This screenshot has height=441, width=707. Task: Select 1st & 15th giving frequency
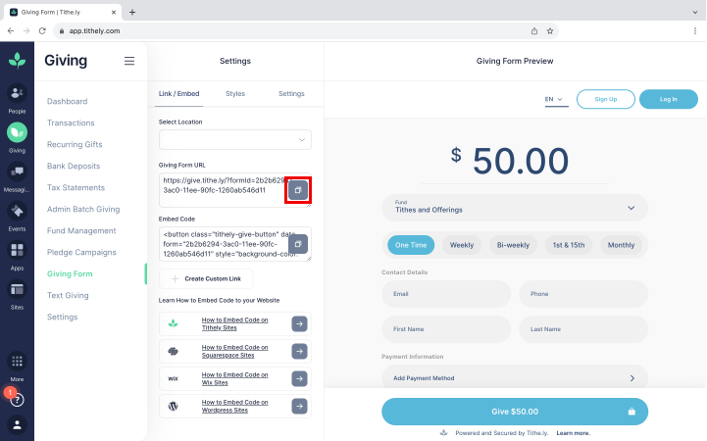pyautogui.click(x=569, y=245)
